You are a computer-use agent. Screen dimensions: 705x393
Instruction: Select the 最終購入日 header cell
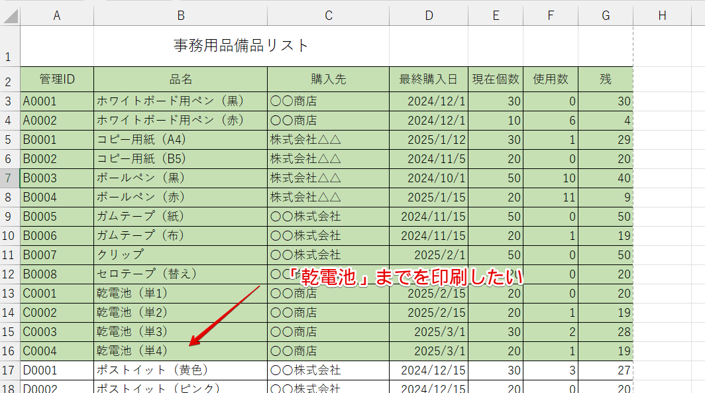coord(428,79)
